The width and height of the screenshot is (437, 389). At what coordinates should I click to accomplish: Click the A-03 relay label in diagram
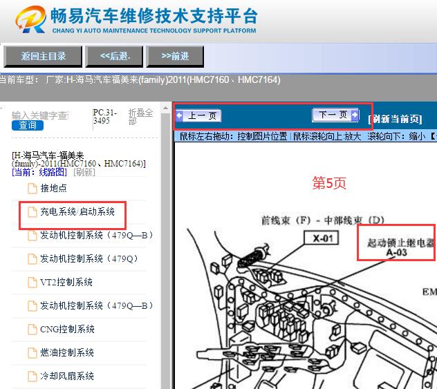tap(397, 253)
